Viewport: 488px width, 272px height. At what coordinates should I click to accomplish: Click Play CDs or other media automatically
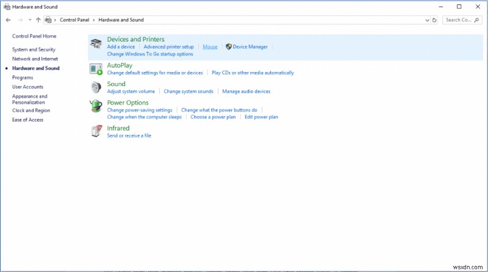pyautogui.click(x=253, y=73)
